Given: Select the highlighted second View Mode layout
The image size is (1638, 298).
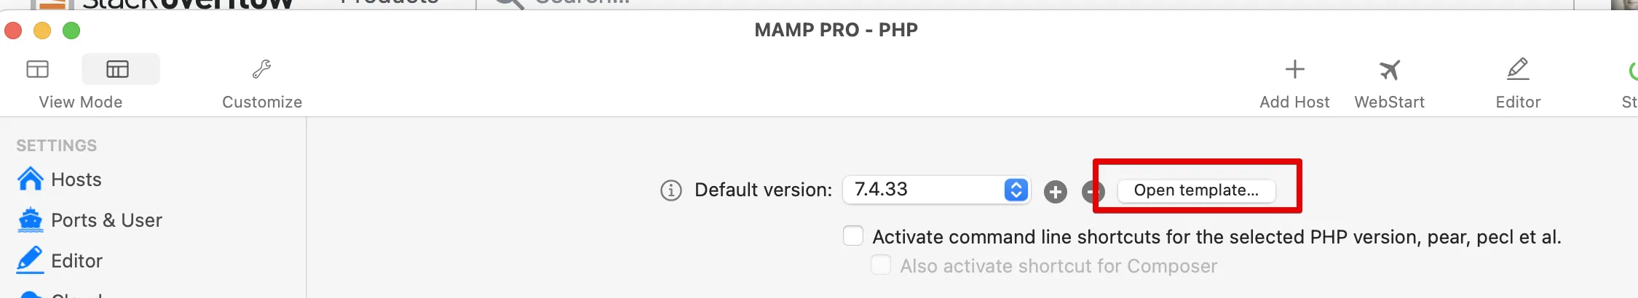Looking at the screenshot, I should click(x=118, y=70).
